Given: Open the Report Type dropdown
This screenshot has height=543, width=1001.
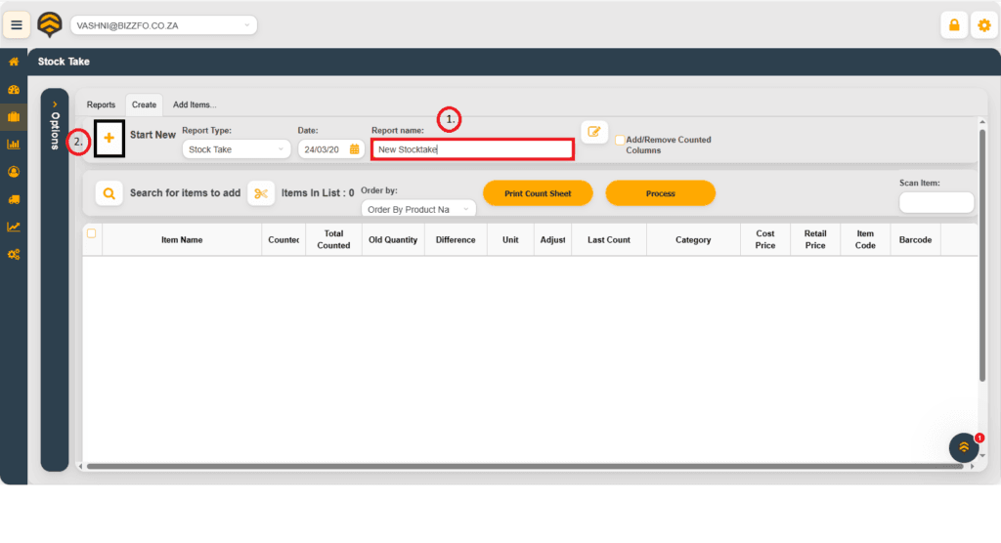Looking at the screenshot, I should coord(237,149).
